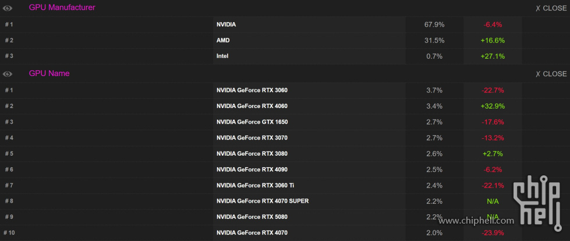Select the AMD manufacturer row
The height and width of the screenshot is (241, 570).
[x=285, y=41]
